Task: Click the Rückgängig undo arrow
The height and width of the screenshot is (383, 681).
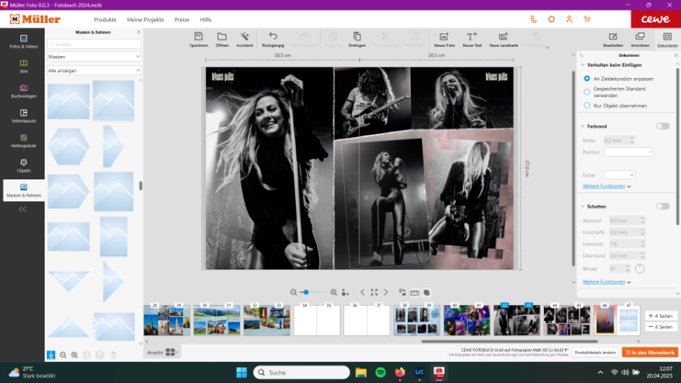Action: (272, 37)
